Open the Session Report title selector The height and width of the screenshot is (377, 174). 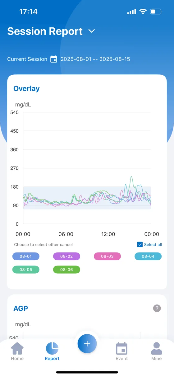[x=45, y=31]
